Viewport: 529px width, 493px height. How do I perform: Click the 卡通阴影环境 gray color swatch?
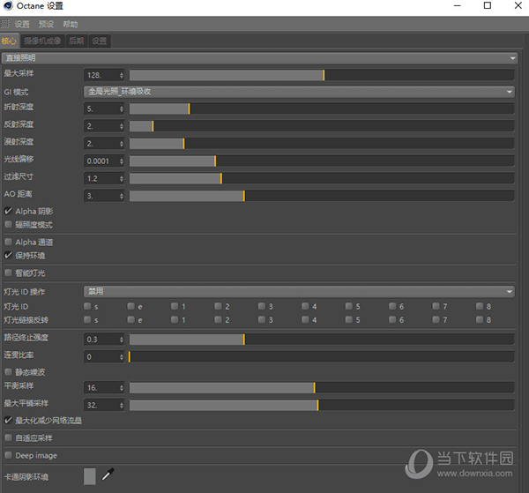[x=89, y=476]
